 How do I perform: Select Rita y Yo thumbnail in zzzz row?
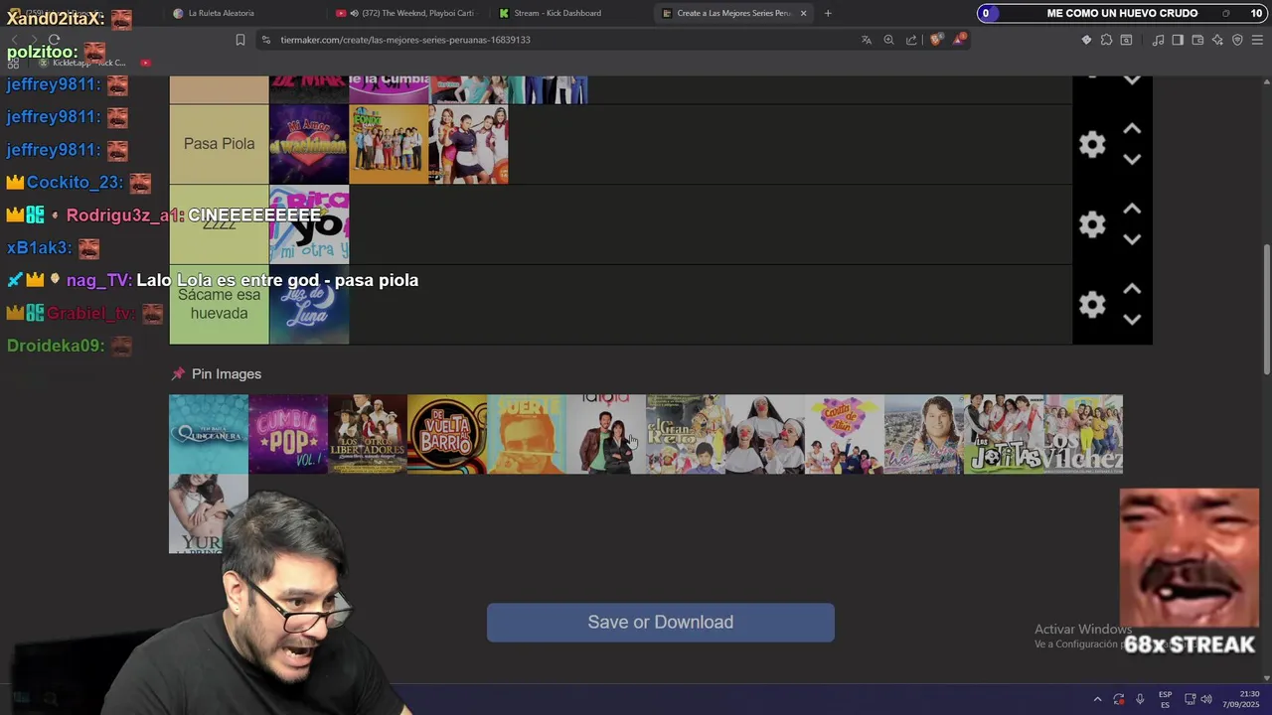coord(309,224)
